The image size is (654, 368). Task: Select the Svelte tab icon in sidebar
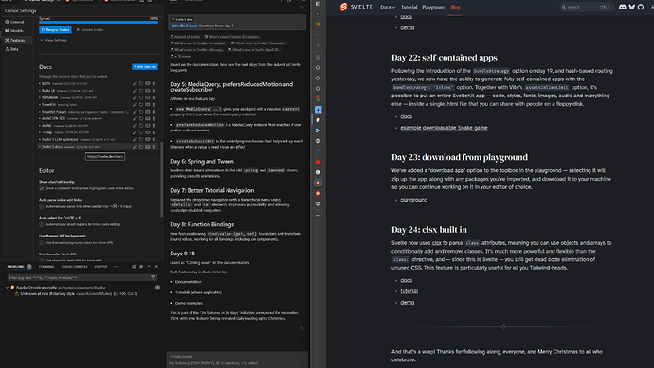pos(318,183)
